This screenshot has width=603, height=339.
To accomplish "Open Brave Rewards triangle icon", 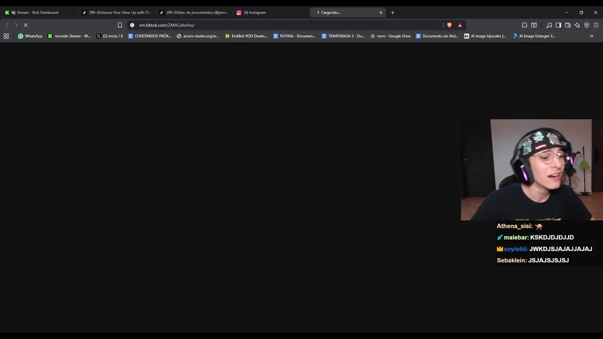I will tap(460, 25).
